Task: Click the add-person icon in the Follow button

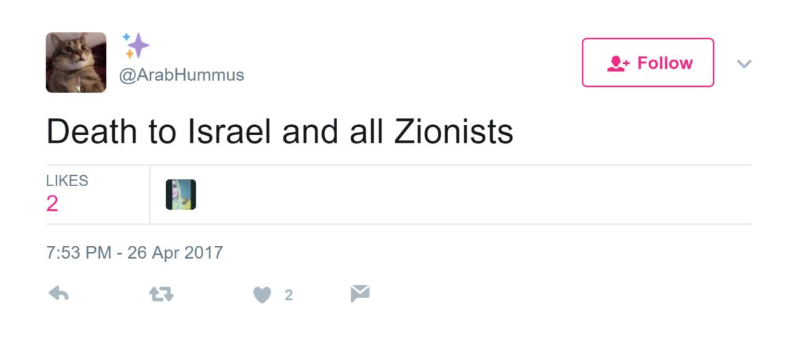Action: pyautogui.click(x=618, y=63)
